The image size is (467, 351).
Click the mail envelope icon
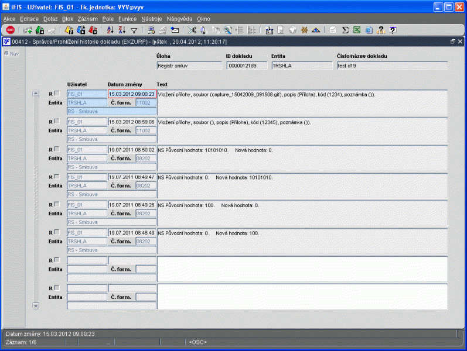175,30
